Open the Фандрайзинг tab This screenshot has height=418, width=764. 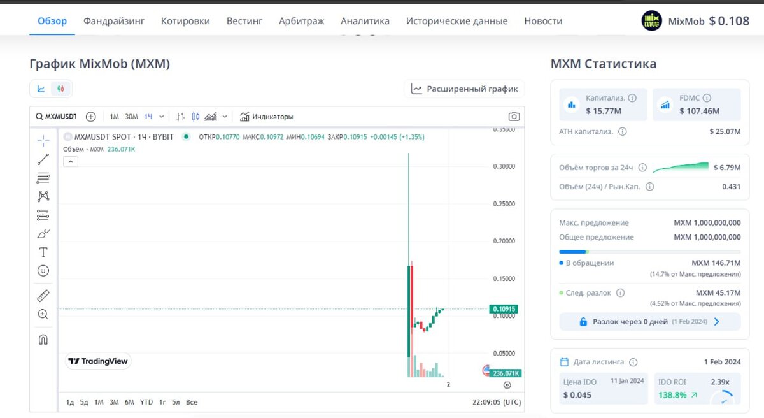pos(114,21)
